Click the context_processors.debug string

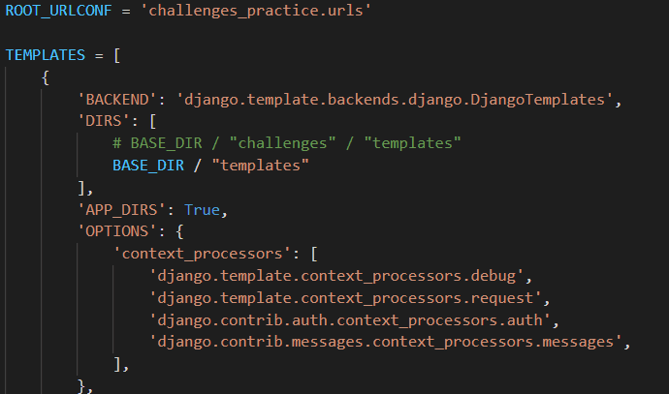tap(336, 276)
